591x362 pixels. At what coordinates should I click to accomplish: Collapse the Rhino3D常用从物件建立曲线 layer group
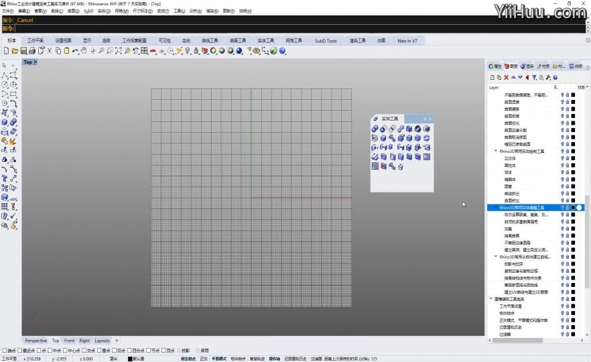coord(496,256)
